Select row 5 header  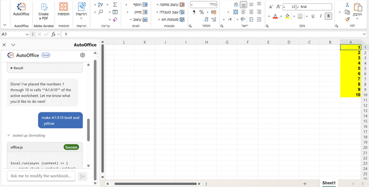(x=365, y=68)
